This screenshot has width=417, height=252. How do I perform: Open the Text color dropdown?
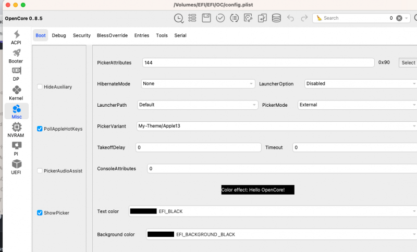(x=273, y=211)
